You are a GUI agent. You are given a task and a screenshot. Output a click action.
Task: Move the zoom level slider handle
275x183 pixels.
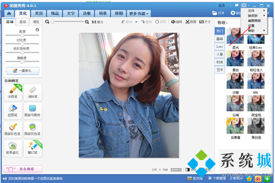click(52, 22)
